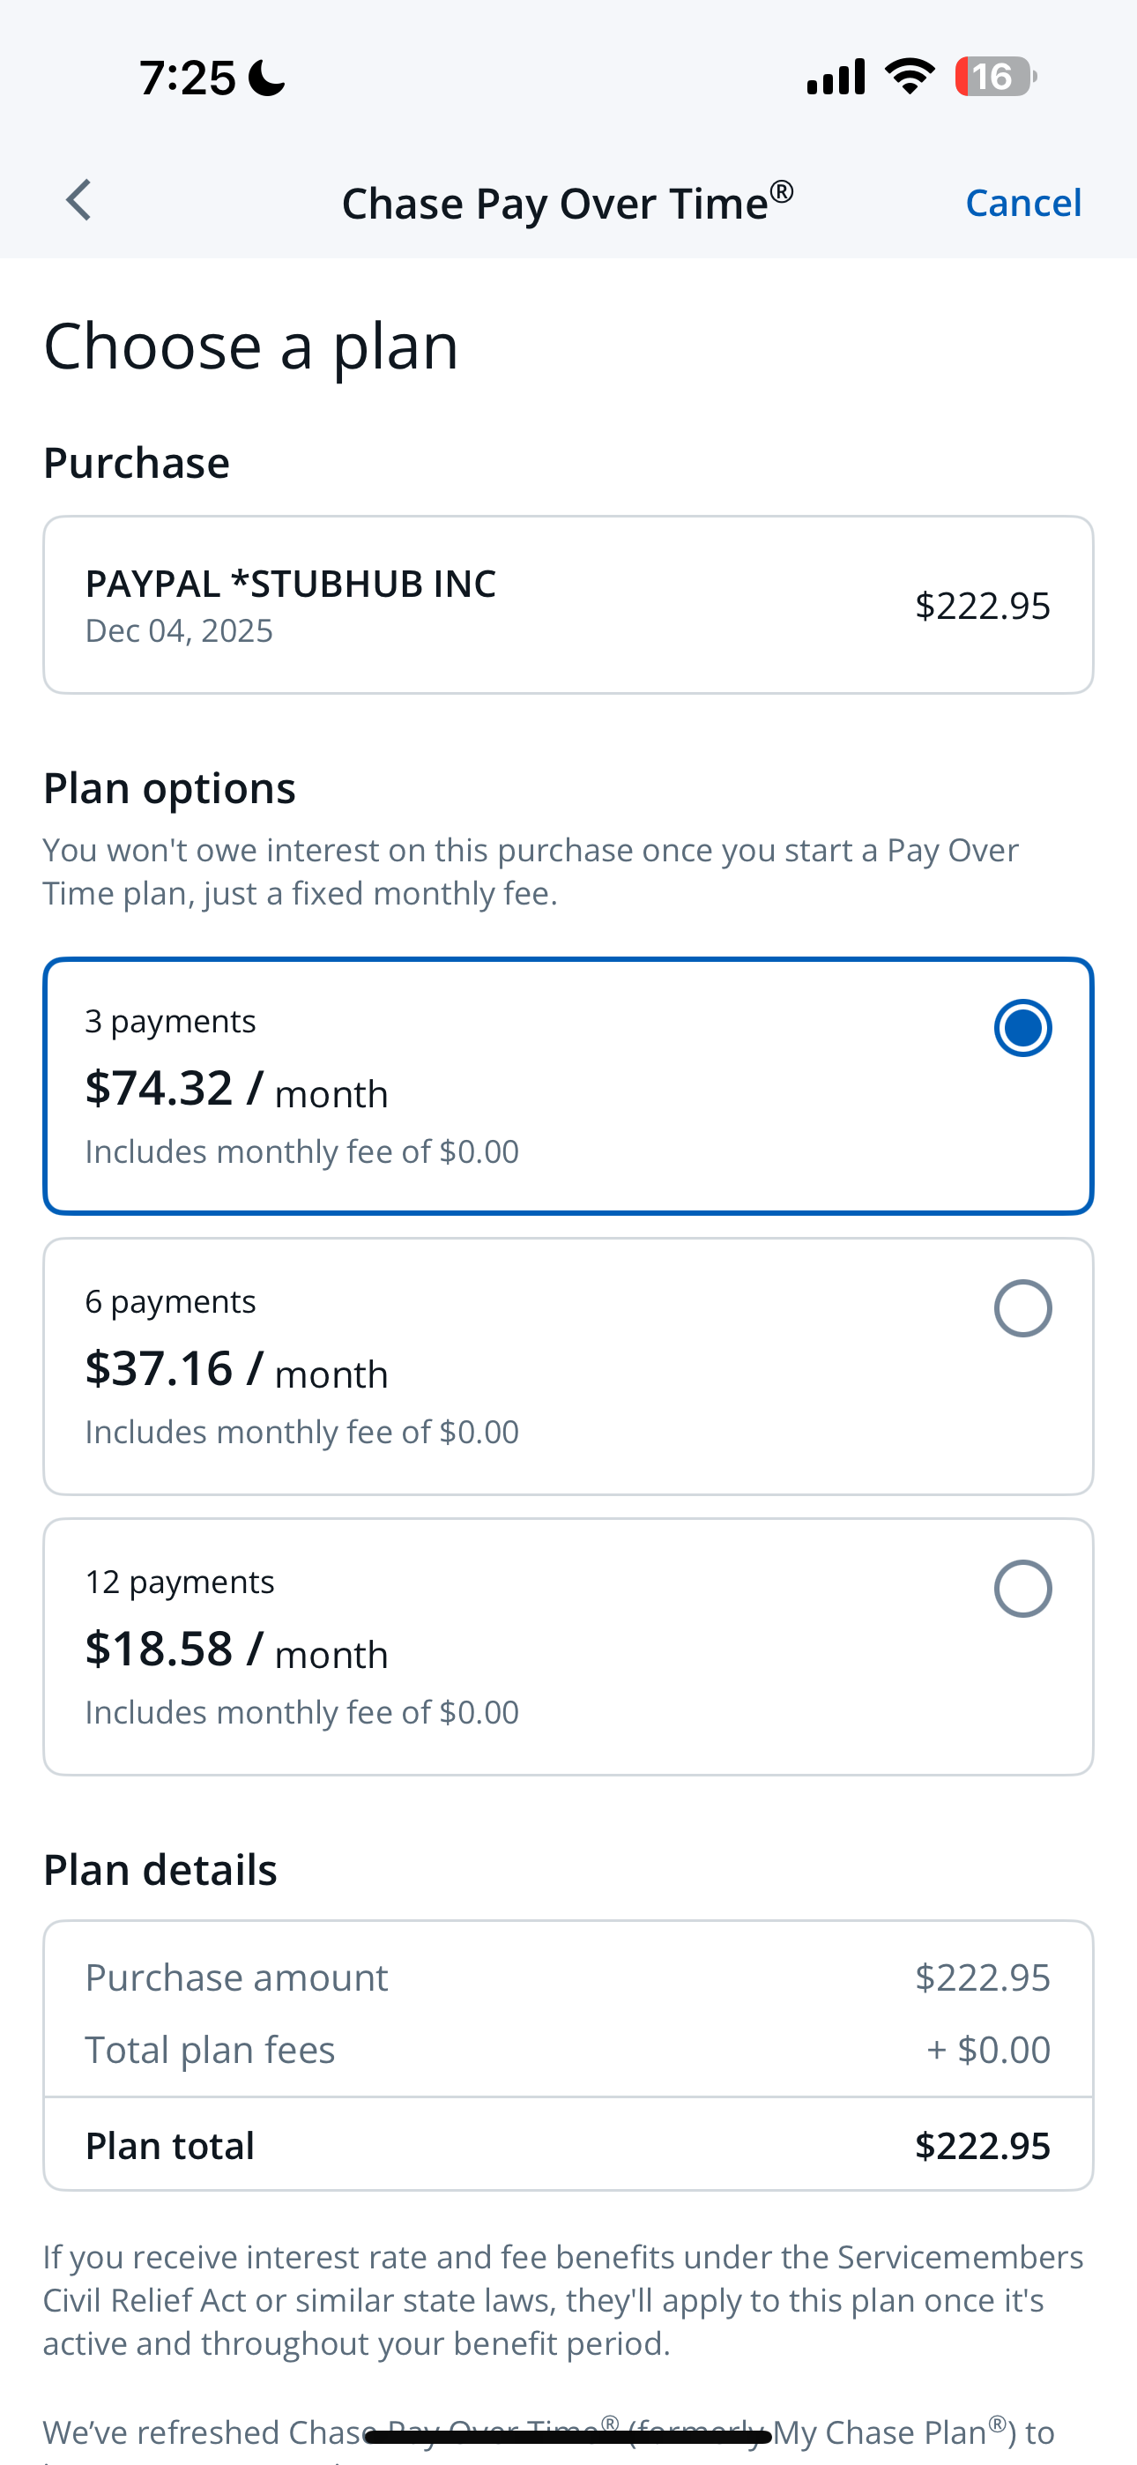Select the 12 payments radio button

(x=1022, y=1589)
